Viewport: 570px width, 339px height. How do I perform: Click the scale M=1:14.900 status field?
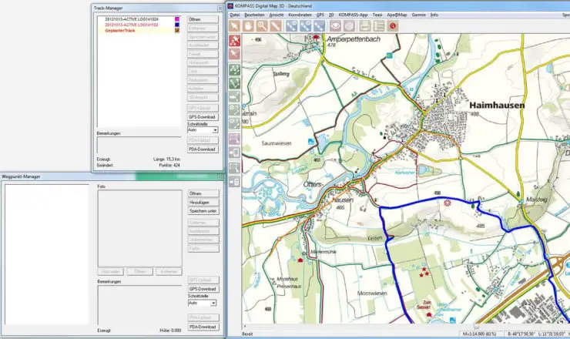480,334
